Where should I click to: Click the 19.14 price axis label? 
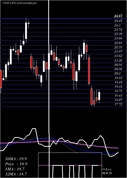click(x=118, y=87)
